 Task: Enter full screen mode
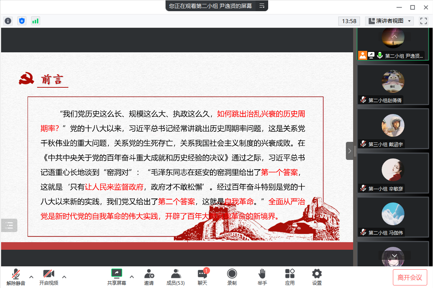click(x=423, y=21)
